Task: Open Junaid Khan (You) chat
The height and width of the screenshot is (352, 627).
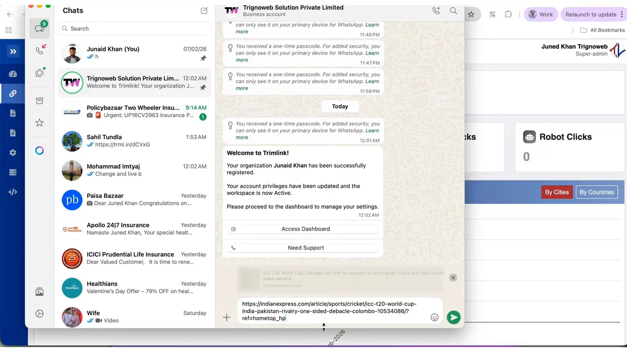Action: [x=135, y=53]
